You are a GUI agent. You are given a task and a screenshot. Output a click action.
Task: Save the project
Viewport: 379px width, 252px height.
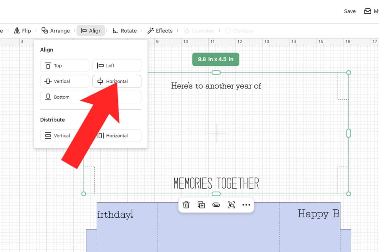349,11
